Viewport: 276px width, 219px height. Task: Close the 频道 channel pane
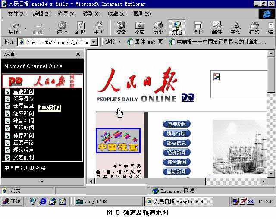[x=78, y=54]
